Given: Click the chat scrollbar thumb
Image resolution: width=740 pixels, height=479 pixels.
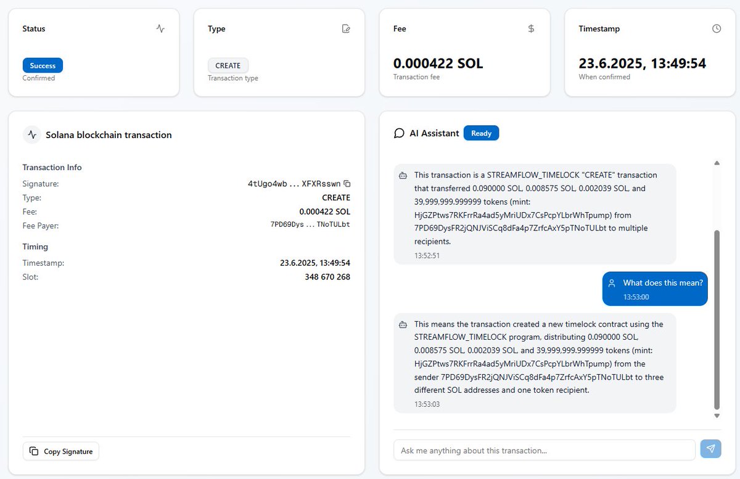Looking at the screenshot, I should click(x=717, y=320).
